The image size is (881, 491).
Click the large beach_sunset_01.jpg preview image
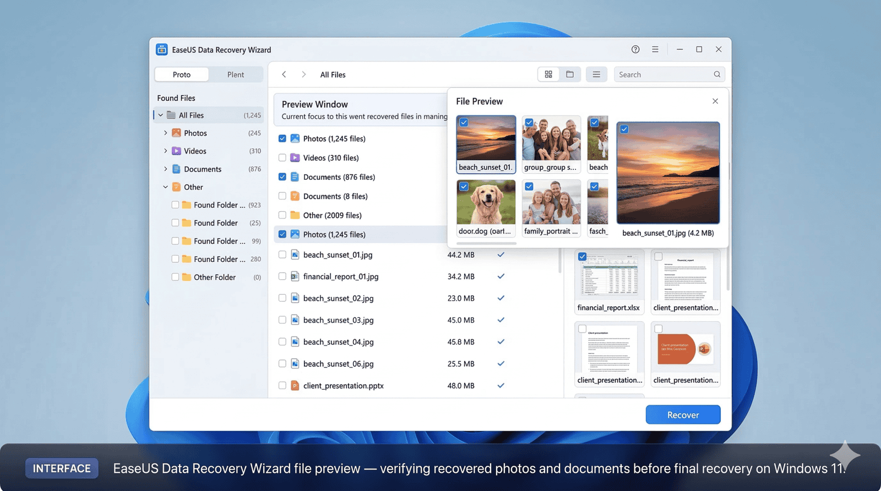click(x=668, y=173)
